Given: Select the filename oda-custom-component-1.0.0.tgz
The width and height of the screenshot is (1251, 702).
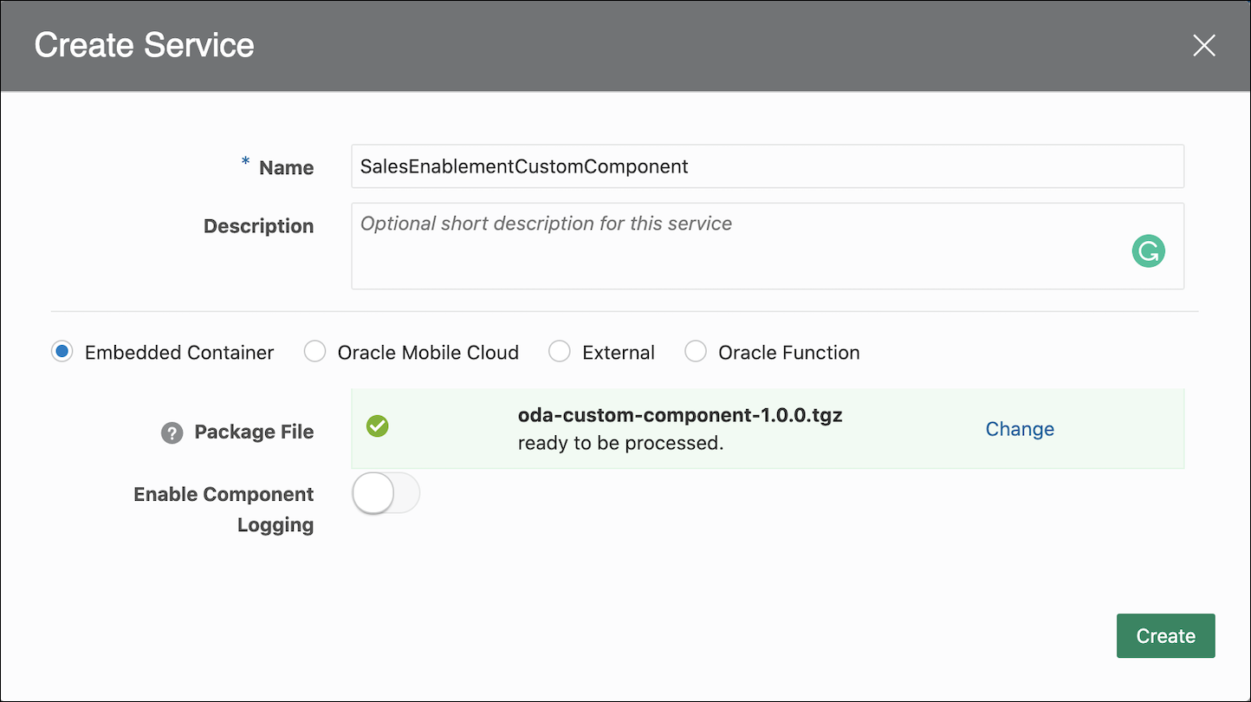Looking at the screenshot, I should click(680, 414).
